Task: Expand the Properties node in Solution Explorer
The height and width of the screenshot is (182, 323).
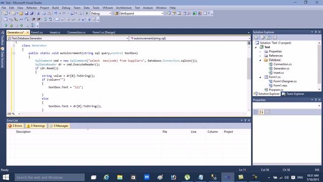Action: (x=260, y=52)
